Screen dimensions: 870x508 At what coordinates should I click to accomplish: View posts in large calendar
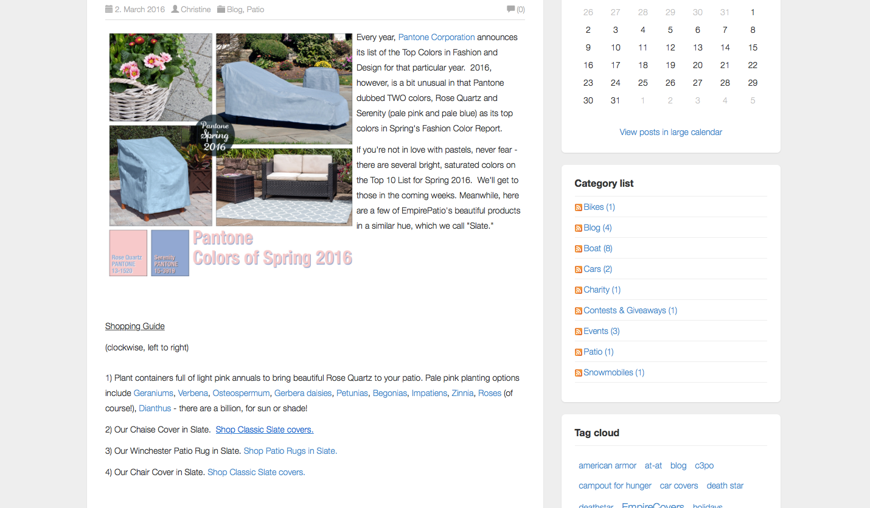[670, 132]
